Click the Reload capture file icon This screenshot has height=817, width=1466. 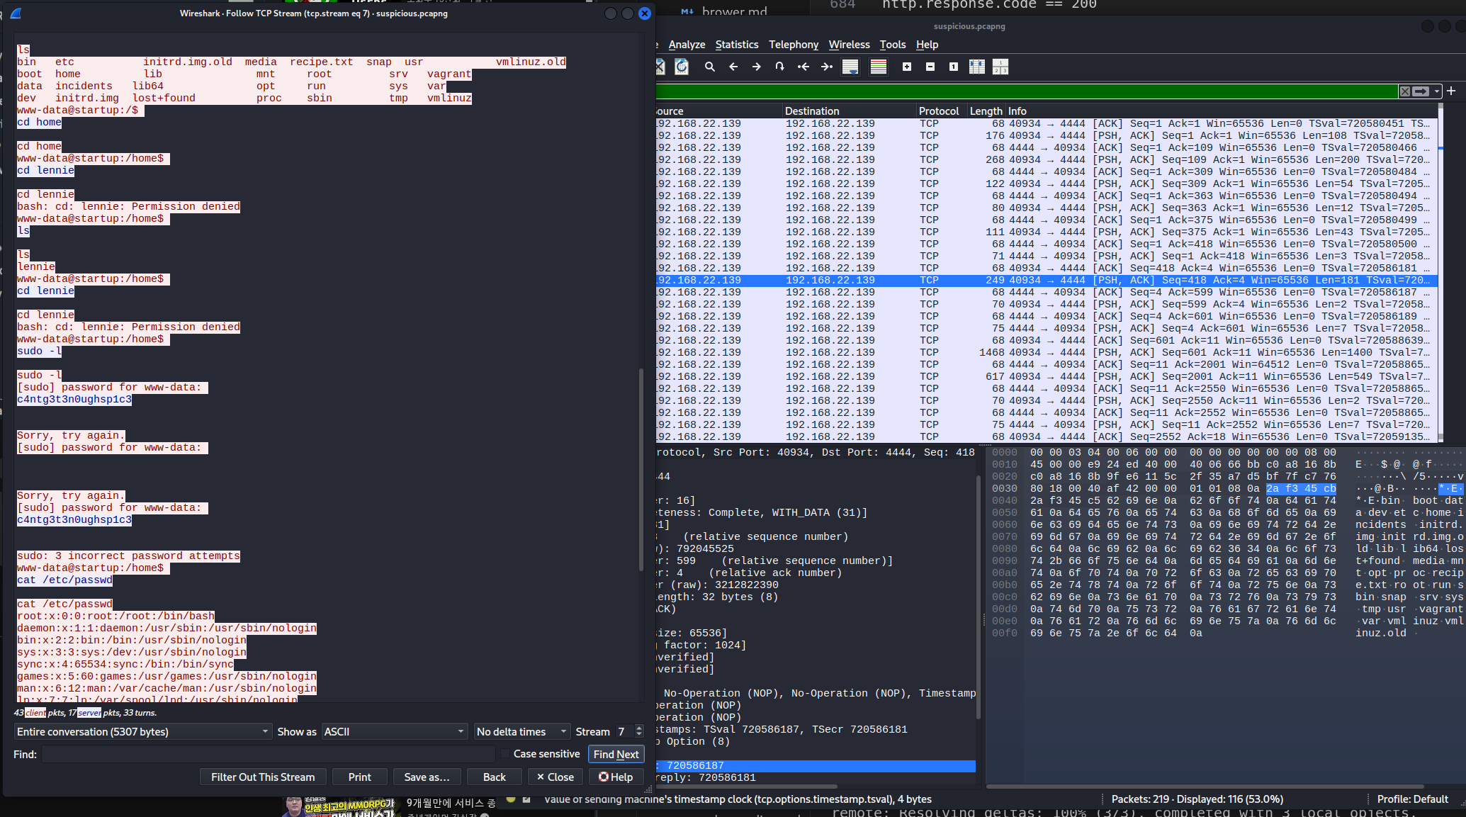[682, 67]
